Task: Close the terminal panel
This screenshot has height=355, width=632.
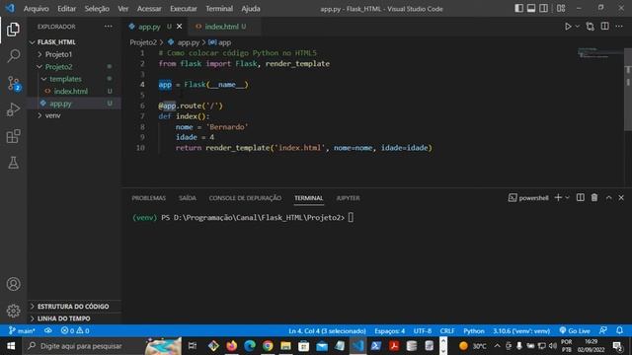Action: 621,197
